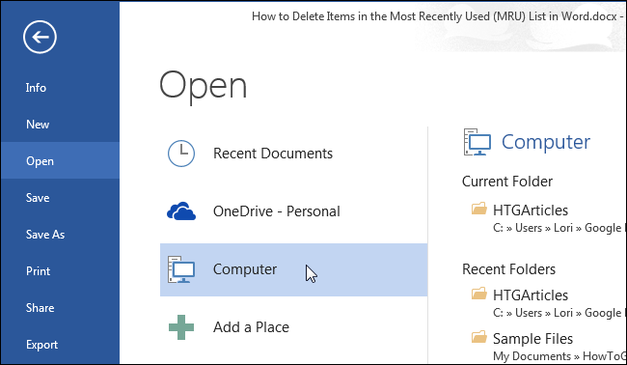Click the Current Folder heading
The image size is (627, 365).
tap(507, 182)
